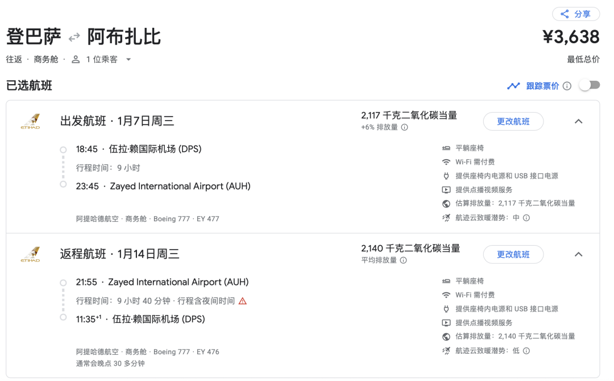Click the 通常会晚点 30 多分钟 delay notice

(110, 364)
